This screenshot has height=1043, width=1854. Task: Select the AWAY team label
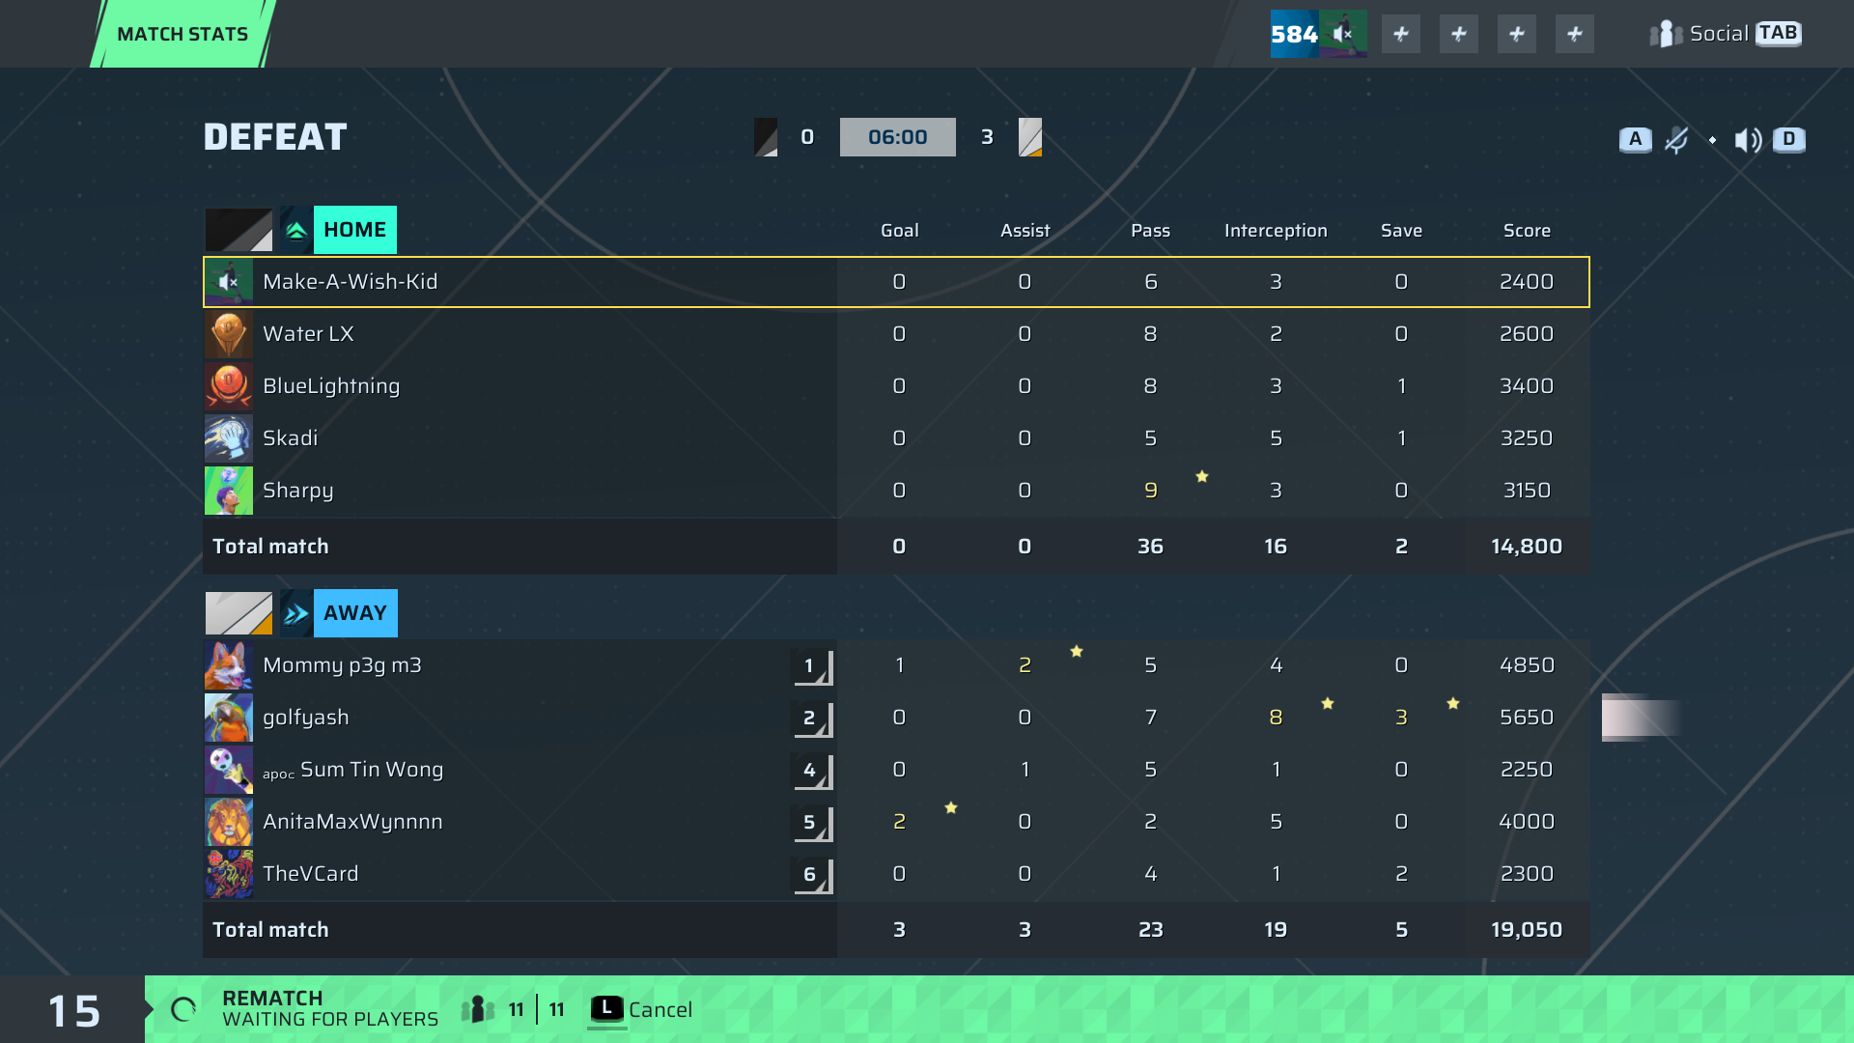[x=354, y=613]
